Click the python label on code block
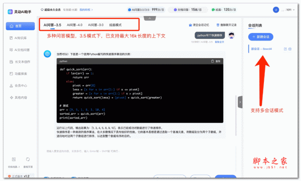Screen dimensions: 301x181 click(x=63, y=61)
